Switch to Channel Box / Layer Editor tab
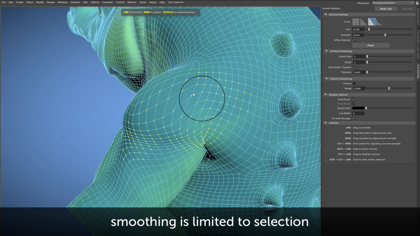This screenshot has height=236, width=420. pos(418,44)
